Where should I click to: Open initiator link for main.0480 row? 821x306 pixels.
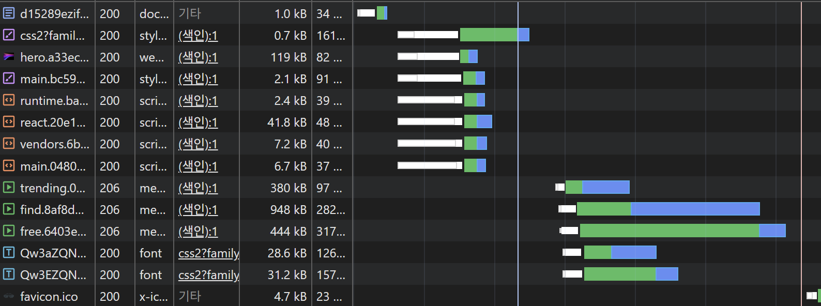(198, 166)
